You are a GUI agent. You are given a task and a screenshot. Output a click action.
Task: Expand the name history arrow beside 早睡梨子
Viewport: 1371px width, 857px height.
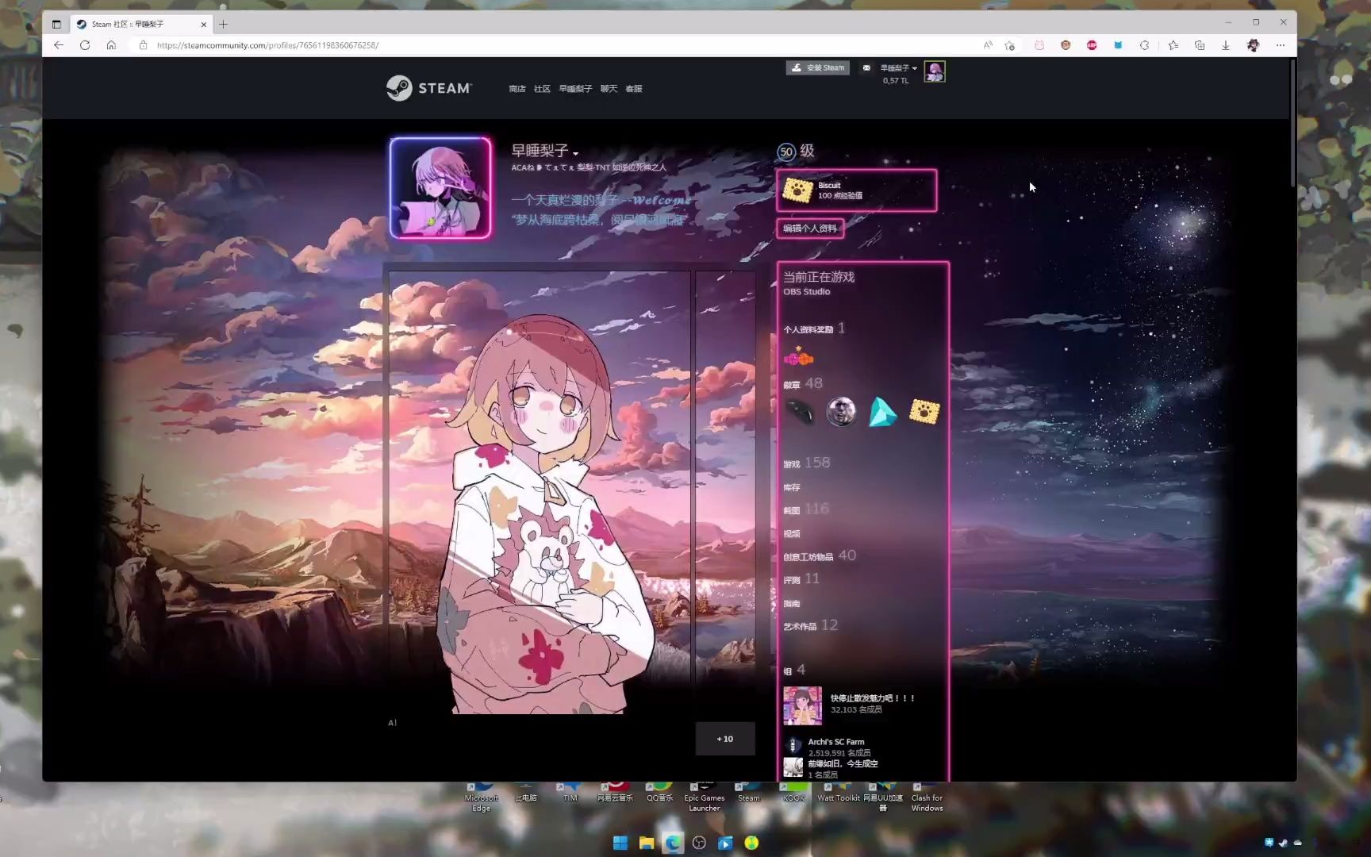576,153
